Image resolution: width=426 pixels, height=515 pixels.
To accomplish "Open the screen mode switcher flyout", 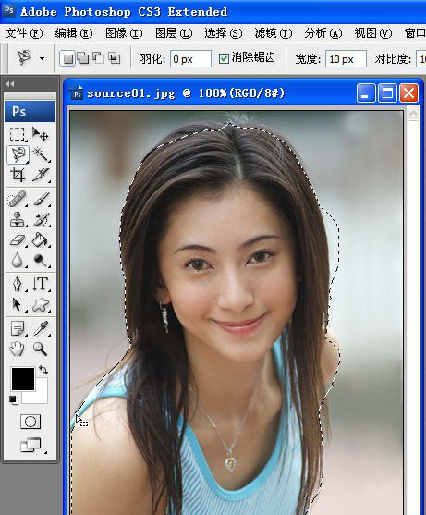I will (31, 445).
